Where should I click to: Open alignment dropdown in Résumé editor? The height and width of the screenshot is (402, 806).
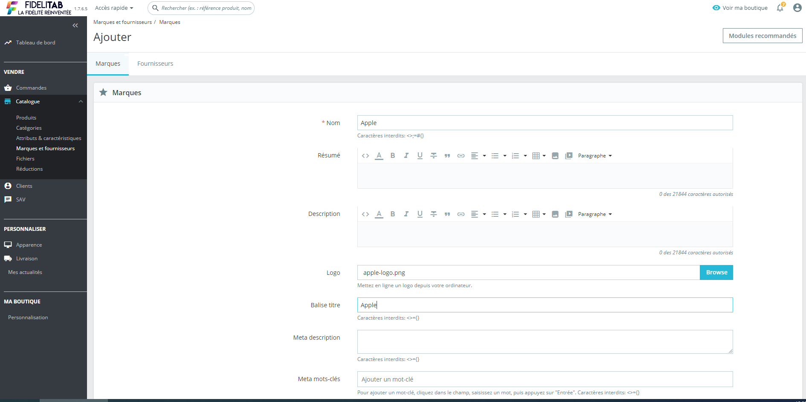(x=478, y=156)
